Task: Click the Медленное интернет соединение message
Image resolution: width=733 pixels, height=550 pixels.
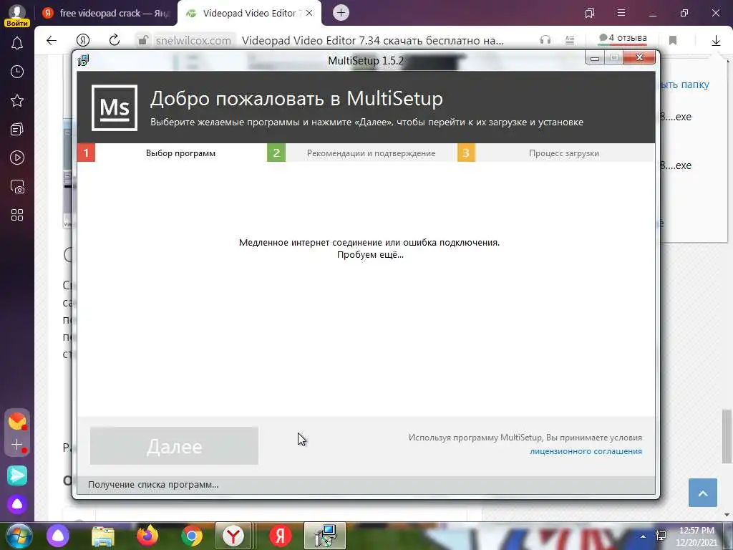Action: (369, 242)
